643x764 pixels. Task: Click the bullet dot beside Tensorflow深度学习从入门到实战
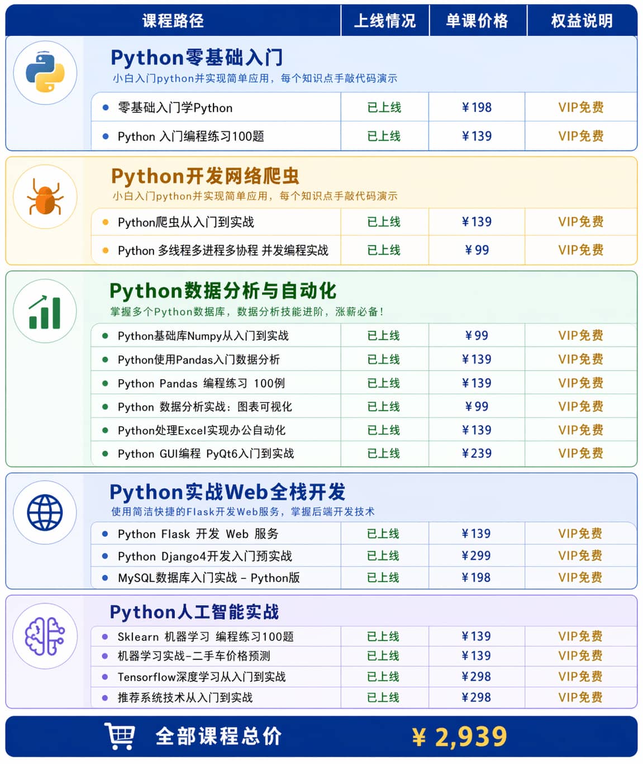(x=106, y=676)
